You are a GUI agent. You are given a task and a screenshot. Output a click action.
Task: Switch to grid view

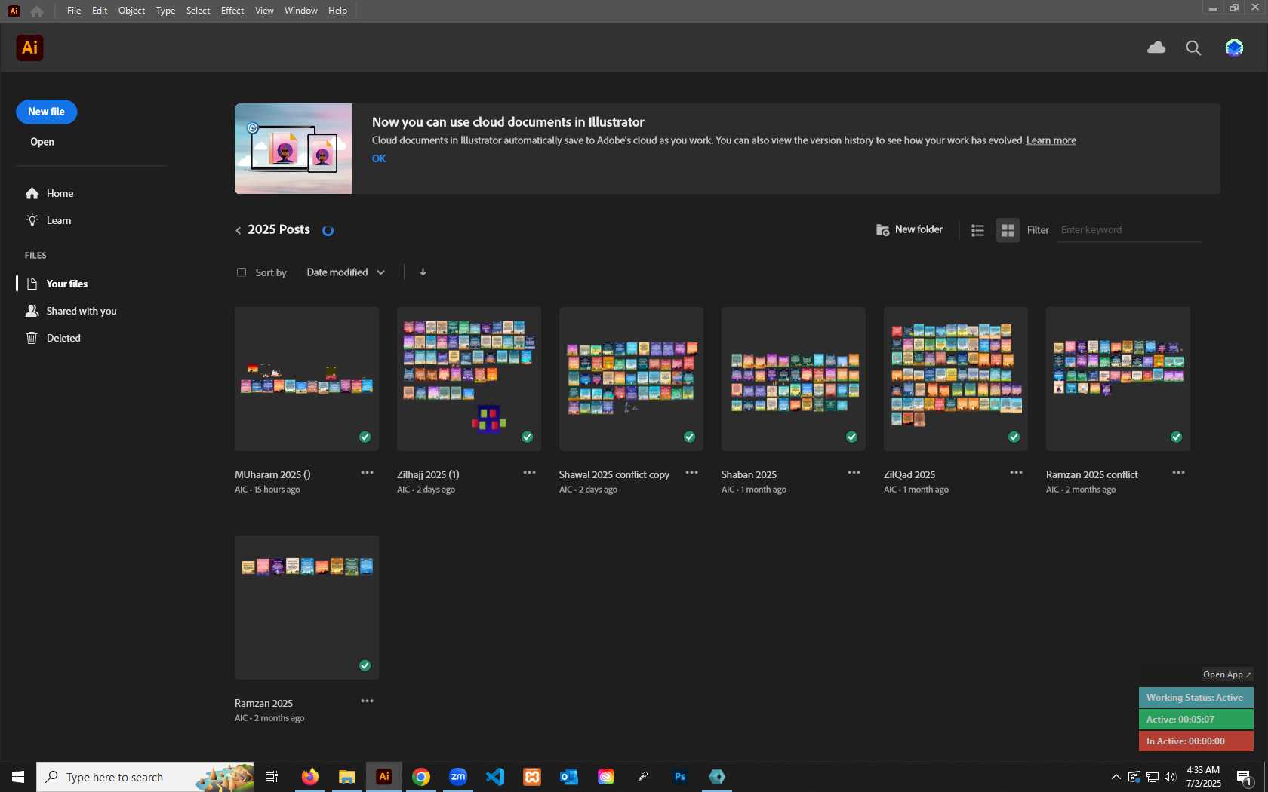pos(1008,230)
